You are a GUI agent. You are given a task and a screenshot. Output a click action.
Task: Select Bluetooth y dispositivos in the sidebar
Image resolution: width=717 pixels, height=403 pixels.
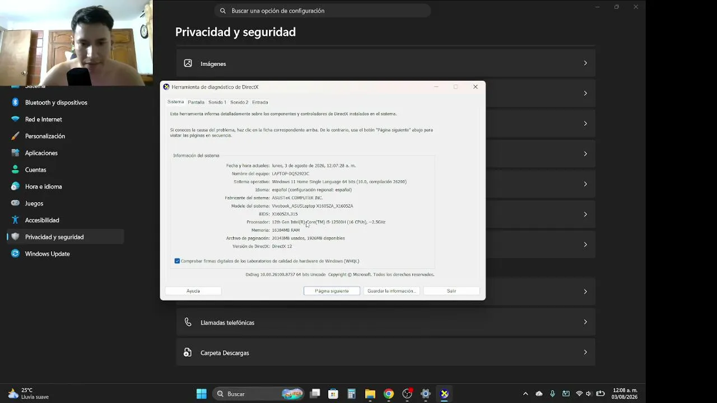[56, 102]
